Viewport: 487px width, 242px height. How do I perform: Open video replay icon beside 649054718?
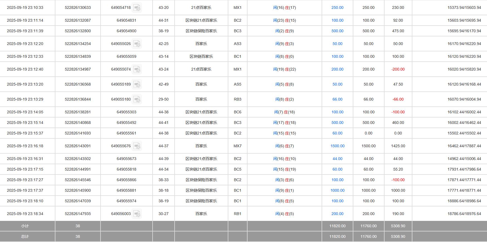[137, 8]
